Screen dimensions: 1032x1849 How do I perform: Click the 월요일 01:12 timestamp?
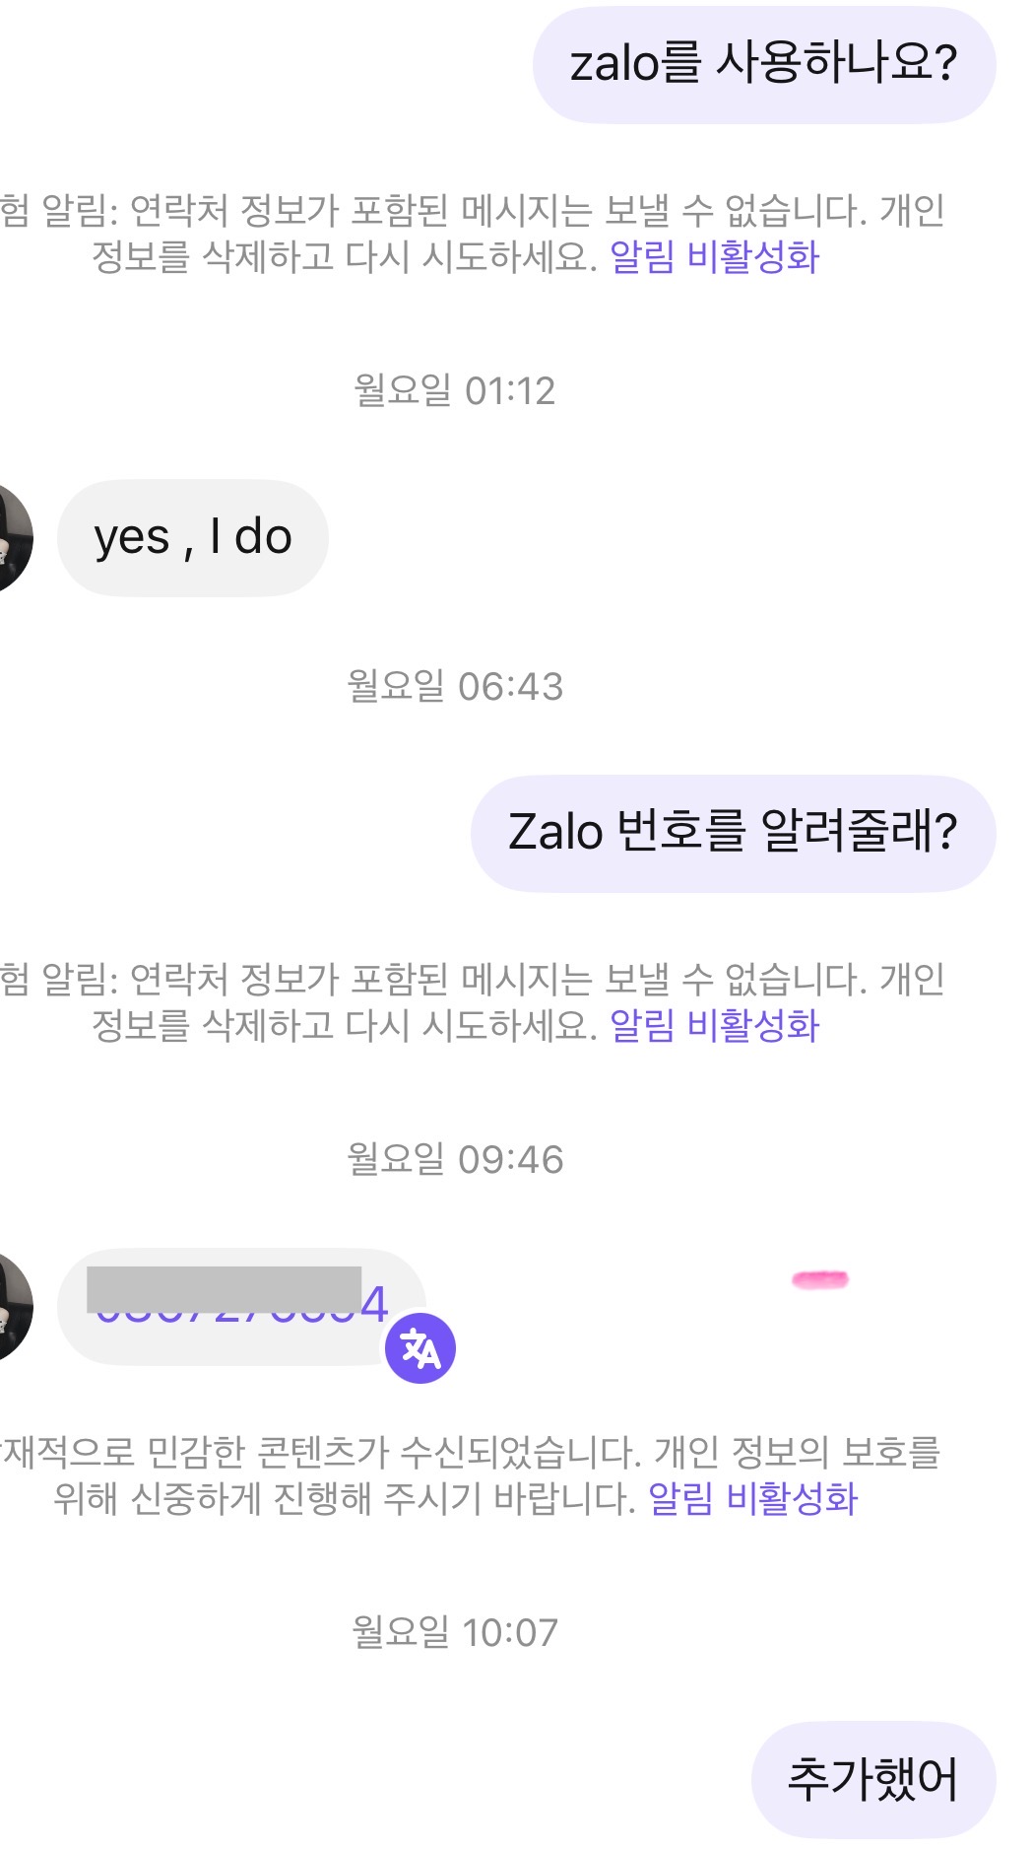(454, 391)
